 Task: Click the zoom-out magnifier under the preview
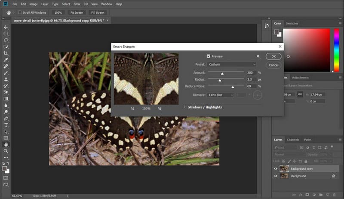click(132, 109)
